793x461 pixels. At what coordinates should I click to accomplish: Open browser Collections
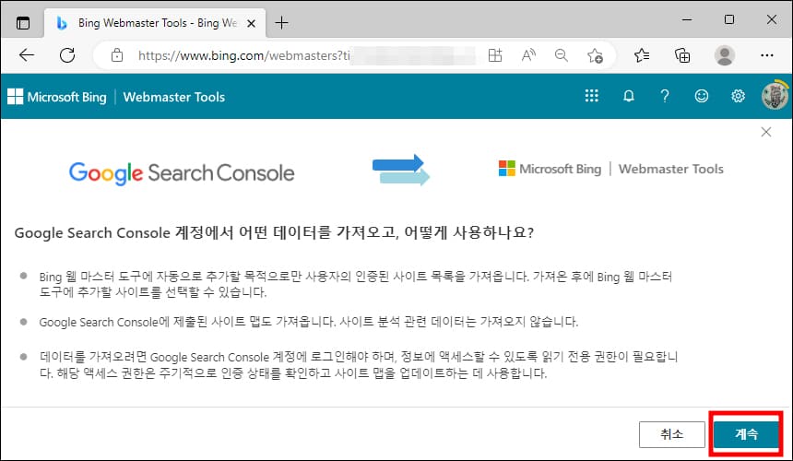pos(682,55)
